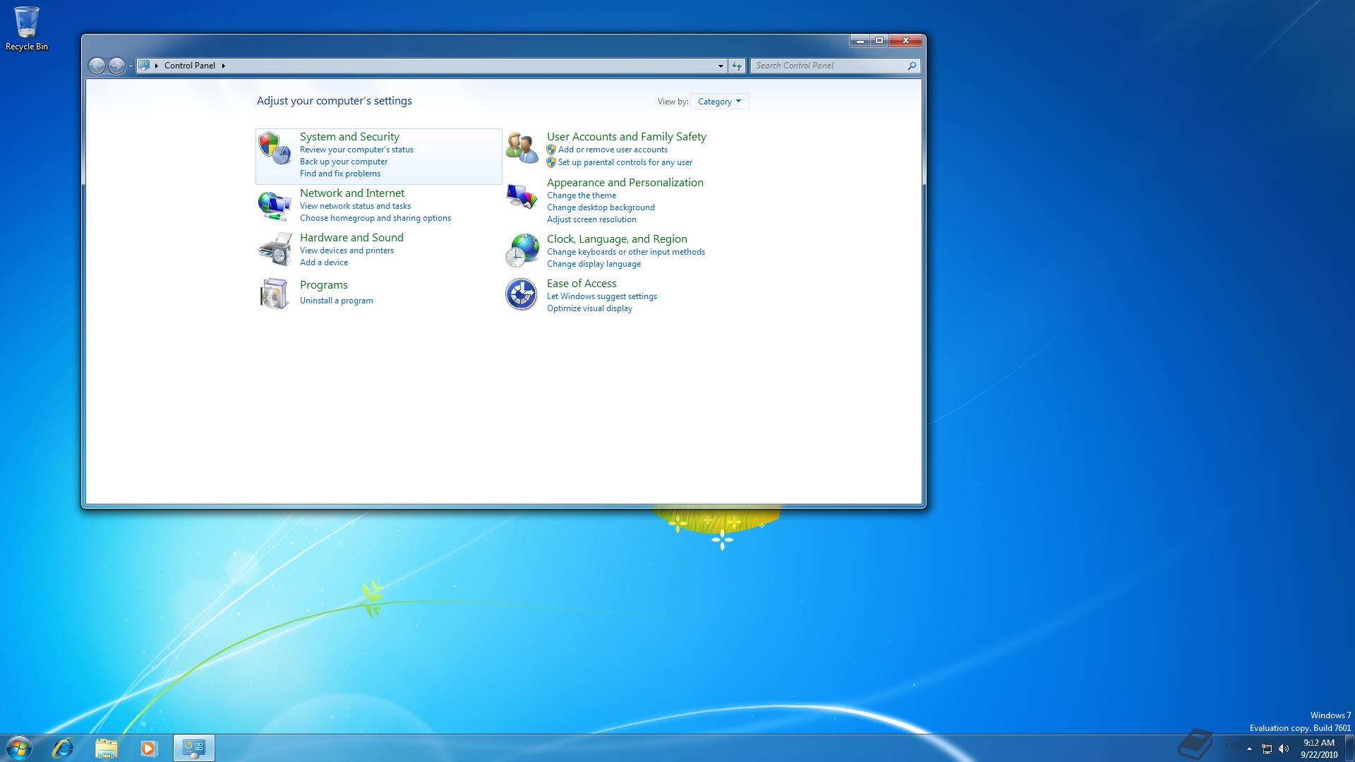
Task: Click the Control Panel taskbar button
Action: (x=194, y=748)
